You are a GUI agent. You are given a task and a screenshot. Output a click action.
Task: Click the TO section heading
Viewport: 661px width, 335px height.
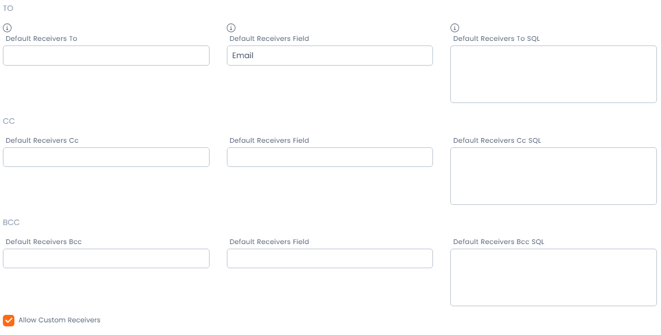pyautogui.click(x=8, y=9)
